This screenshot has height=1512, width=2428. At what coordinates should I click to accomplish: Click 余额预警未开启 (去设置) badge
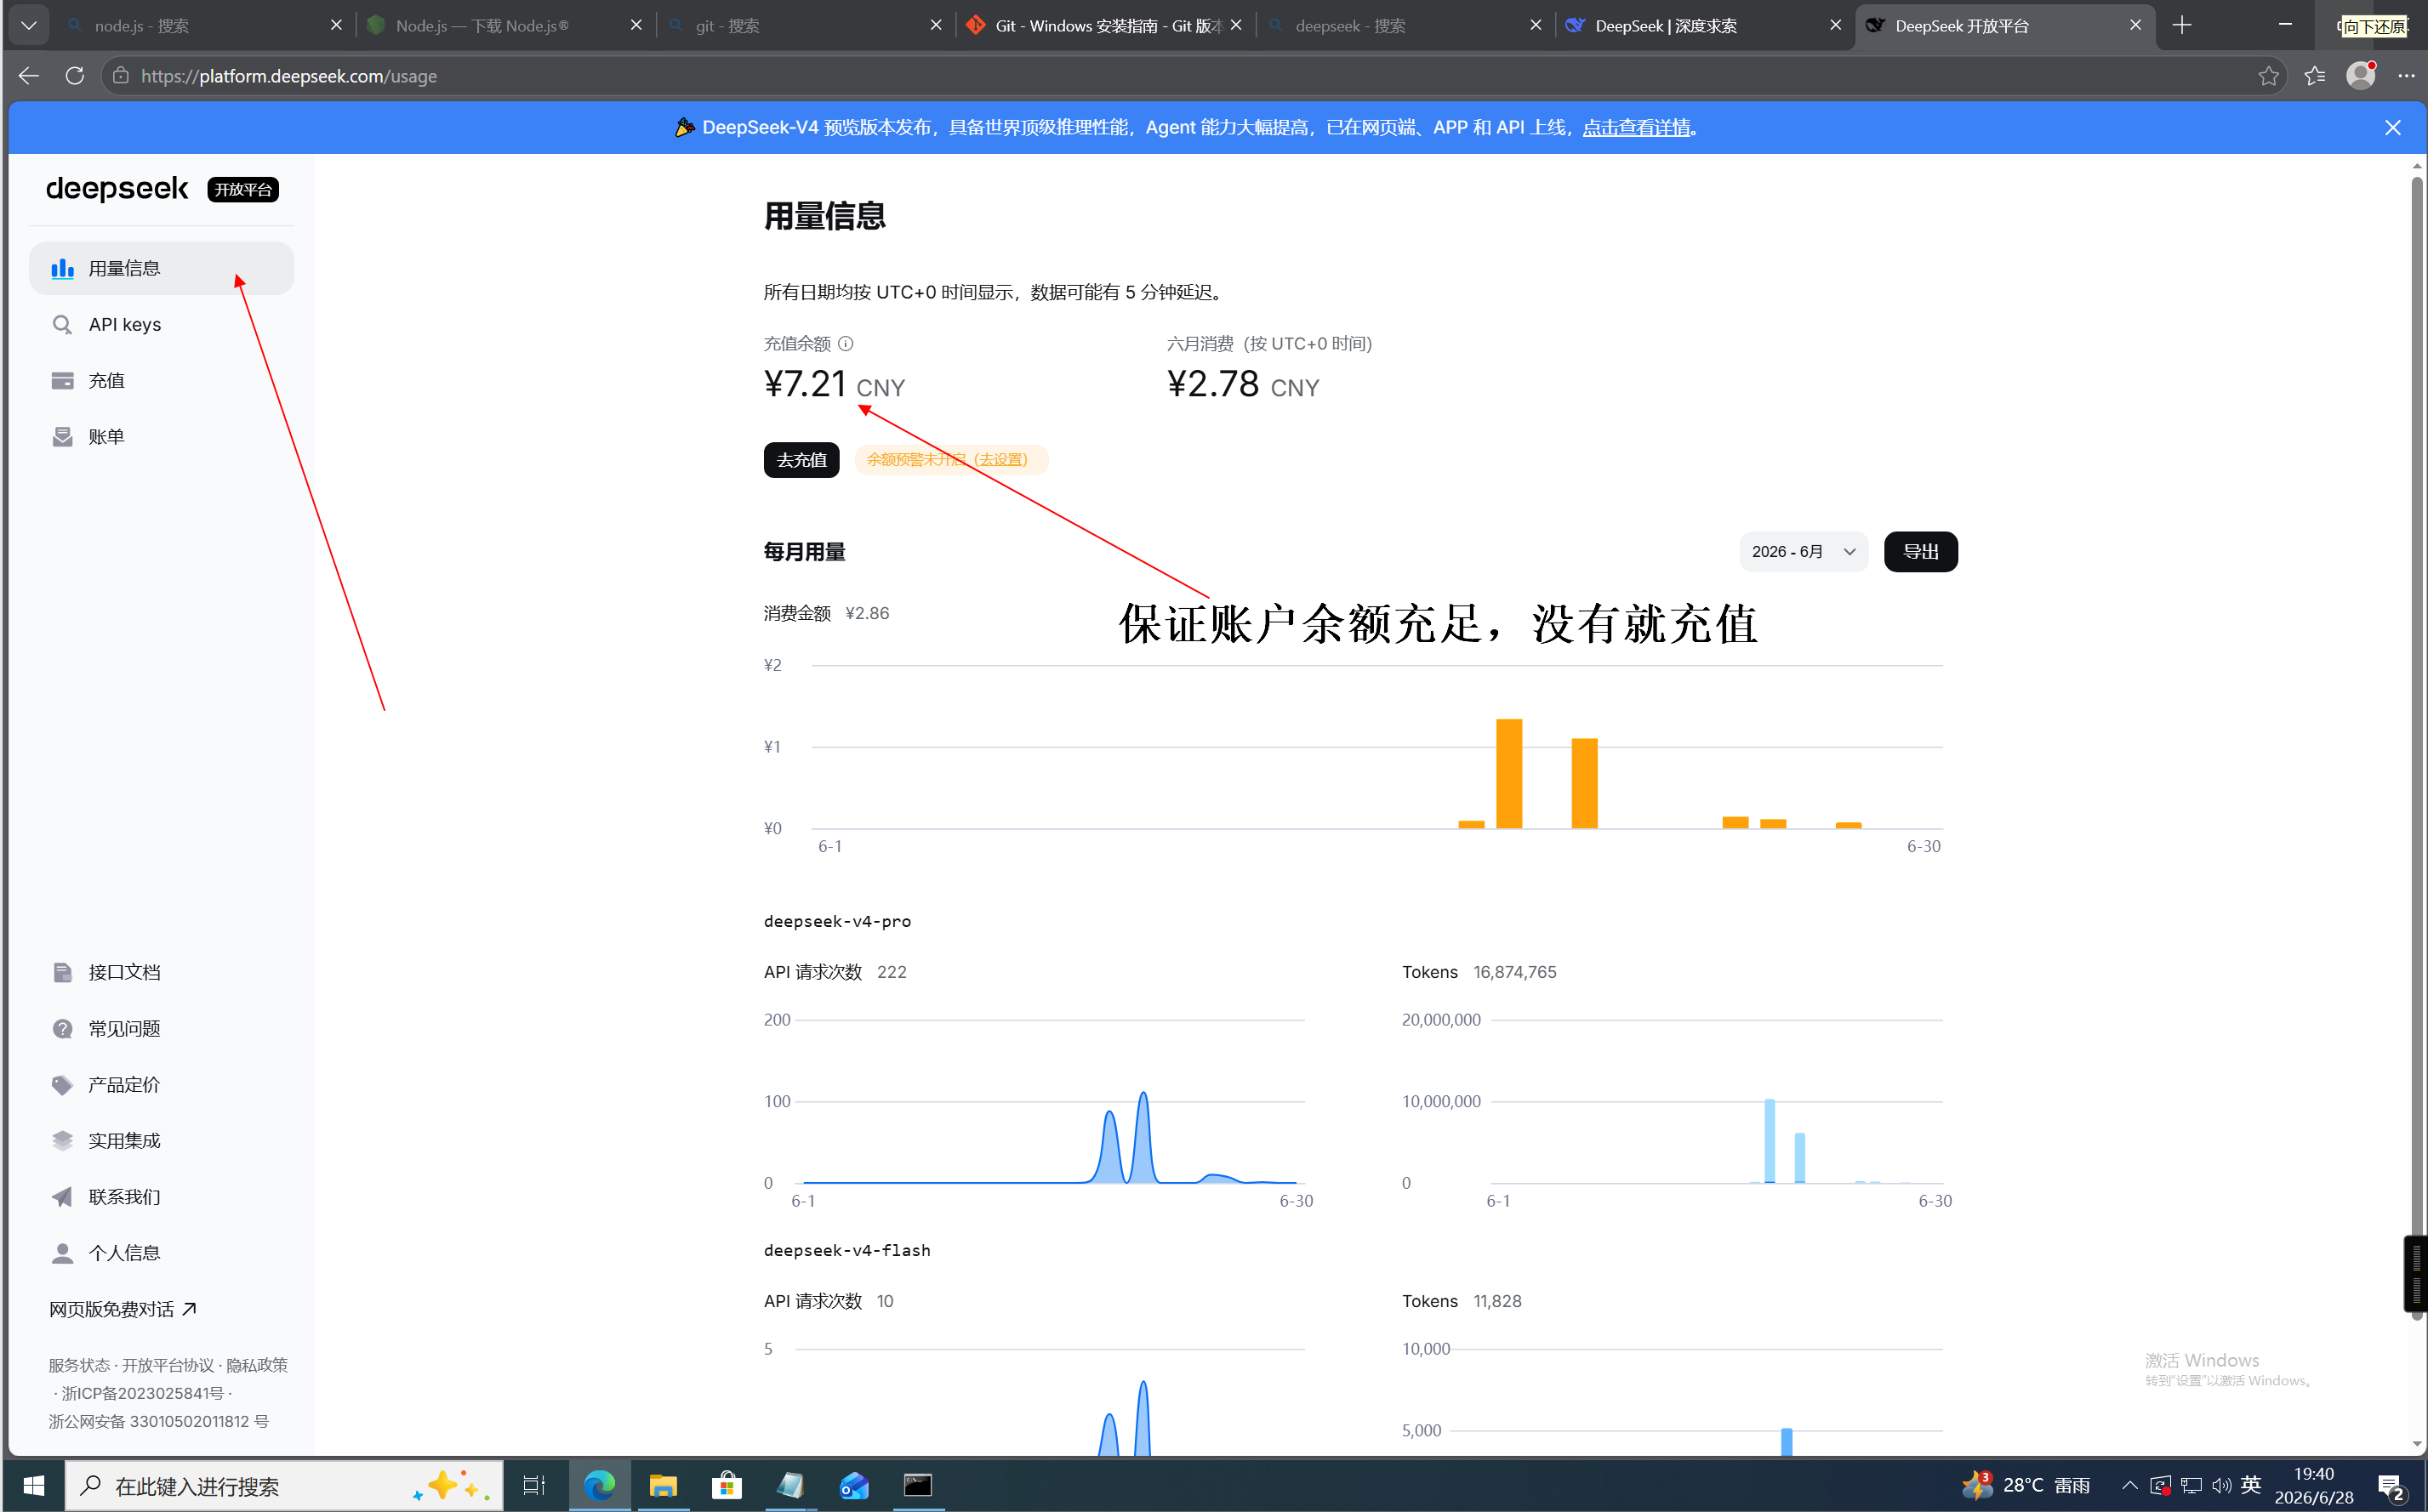(x=949, y=460)
